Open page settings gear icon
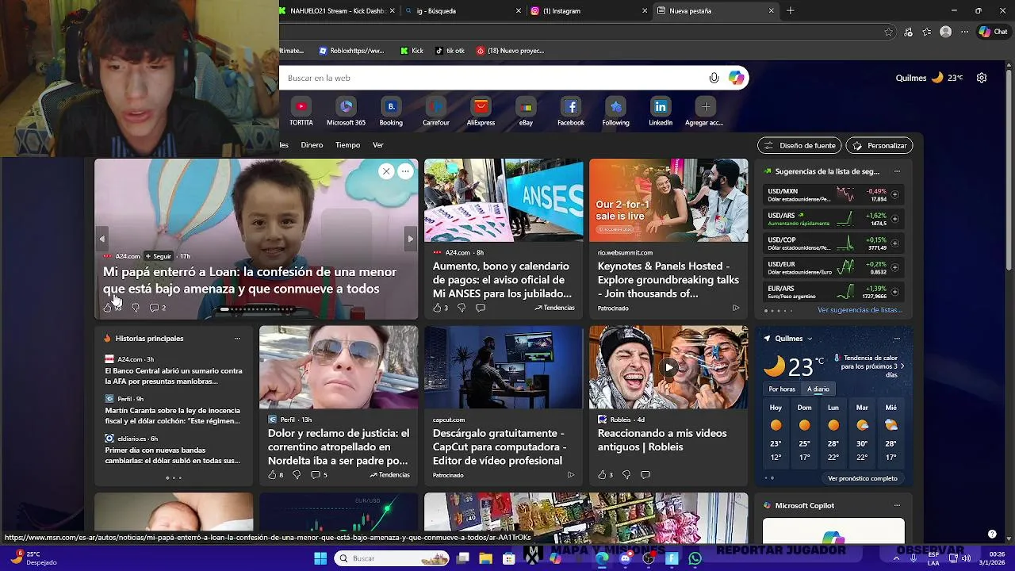 coord(982,78)
